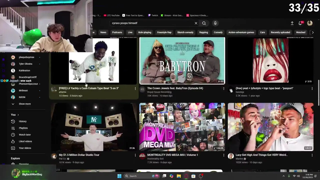320x180 pixels.
Task: Click the MONTREALITY DVD MEGA MIX thumbnail
Action: click(x=182, y=127)
